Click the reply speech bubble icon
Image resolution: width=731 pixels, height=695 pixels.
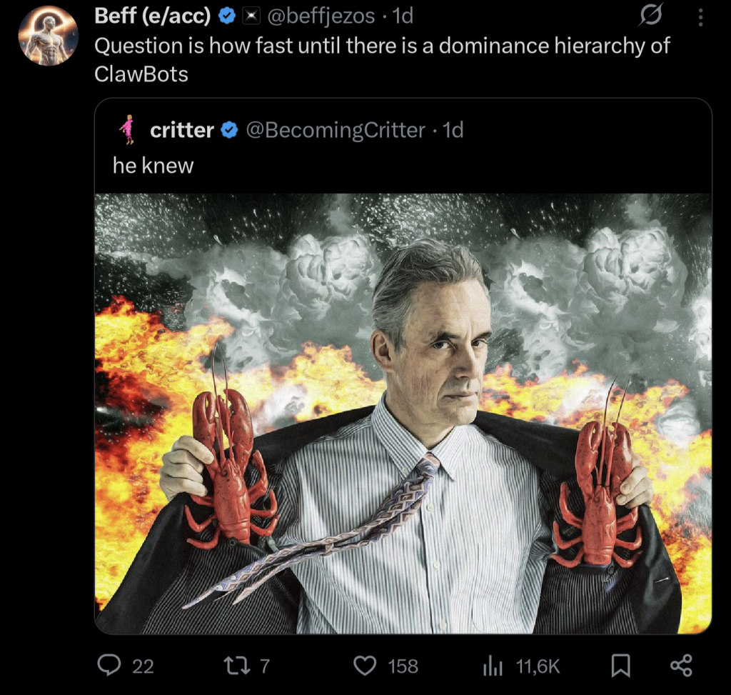tap(109, 666)
